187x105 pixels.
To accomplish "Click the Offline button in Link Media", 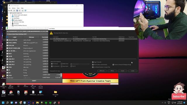I will click(112, 71).
